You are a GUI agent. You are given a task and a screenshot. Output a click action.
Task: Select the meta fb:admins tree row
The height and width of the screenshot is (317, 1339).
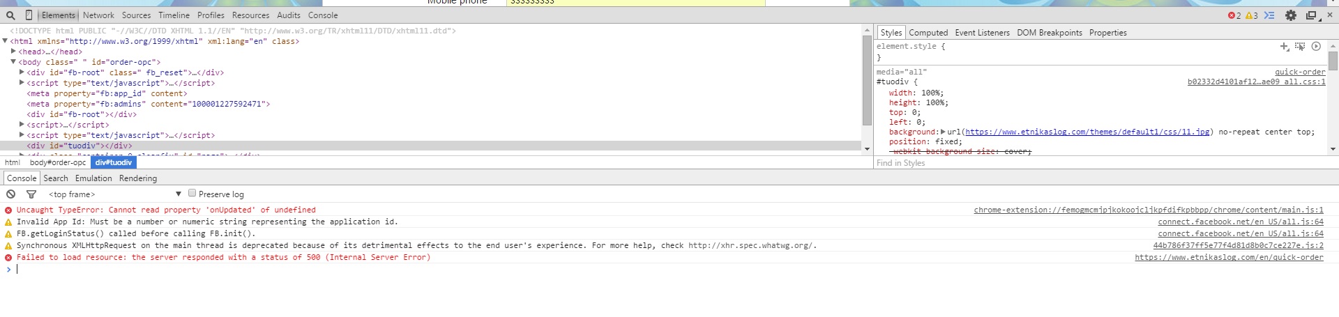coord(149,104)
